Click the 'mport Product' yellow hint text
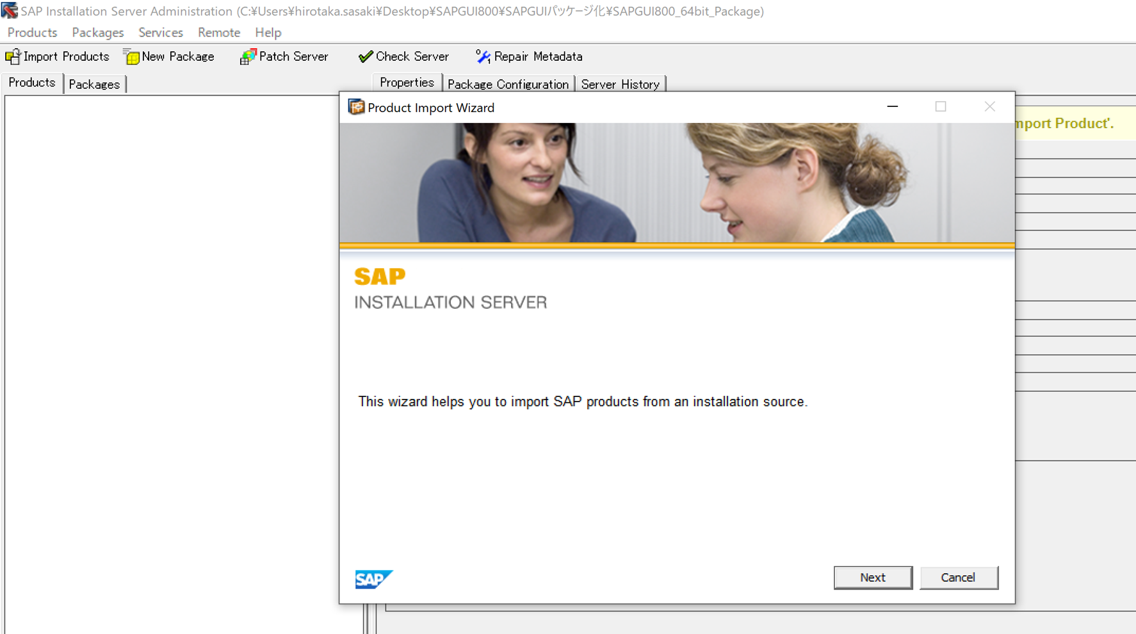 (1064, 124)
